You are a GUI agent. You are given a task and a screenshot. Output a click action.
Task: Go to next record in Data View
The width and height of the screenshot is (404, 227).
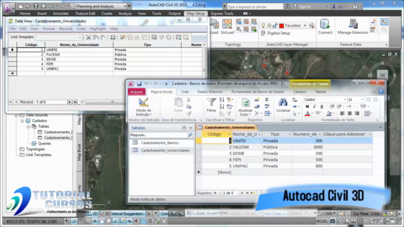point(69,102)
